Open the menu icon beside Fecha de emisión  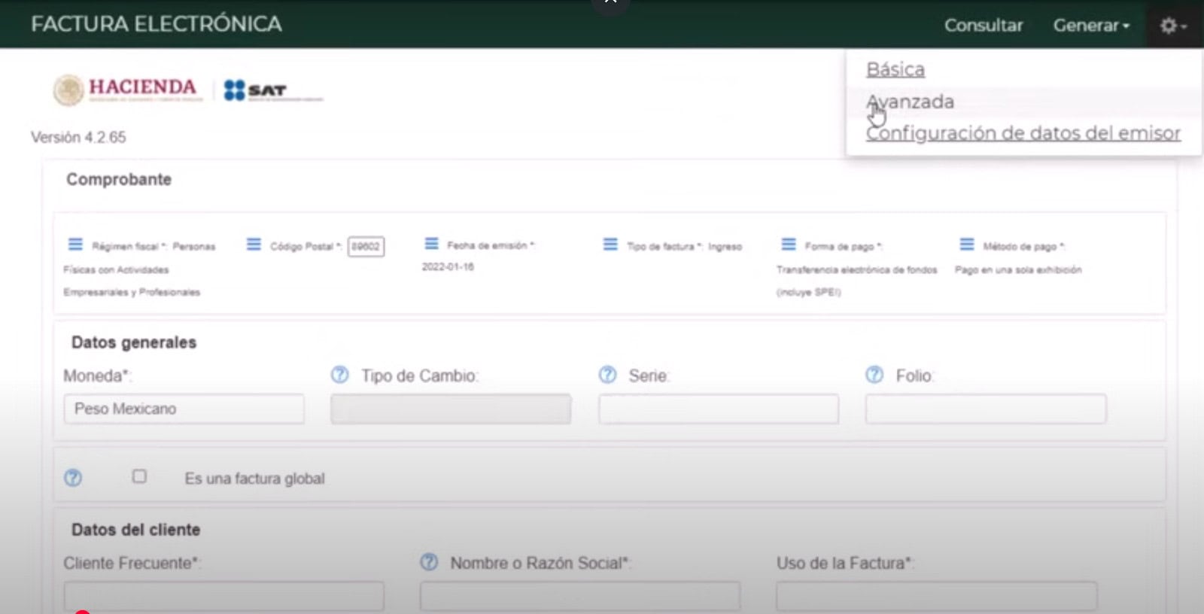pyautogui.click(x=431, y=244)
